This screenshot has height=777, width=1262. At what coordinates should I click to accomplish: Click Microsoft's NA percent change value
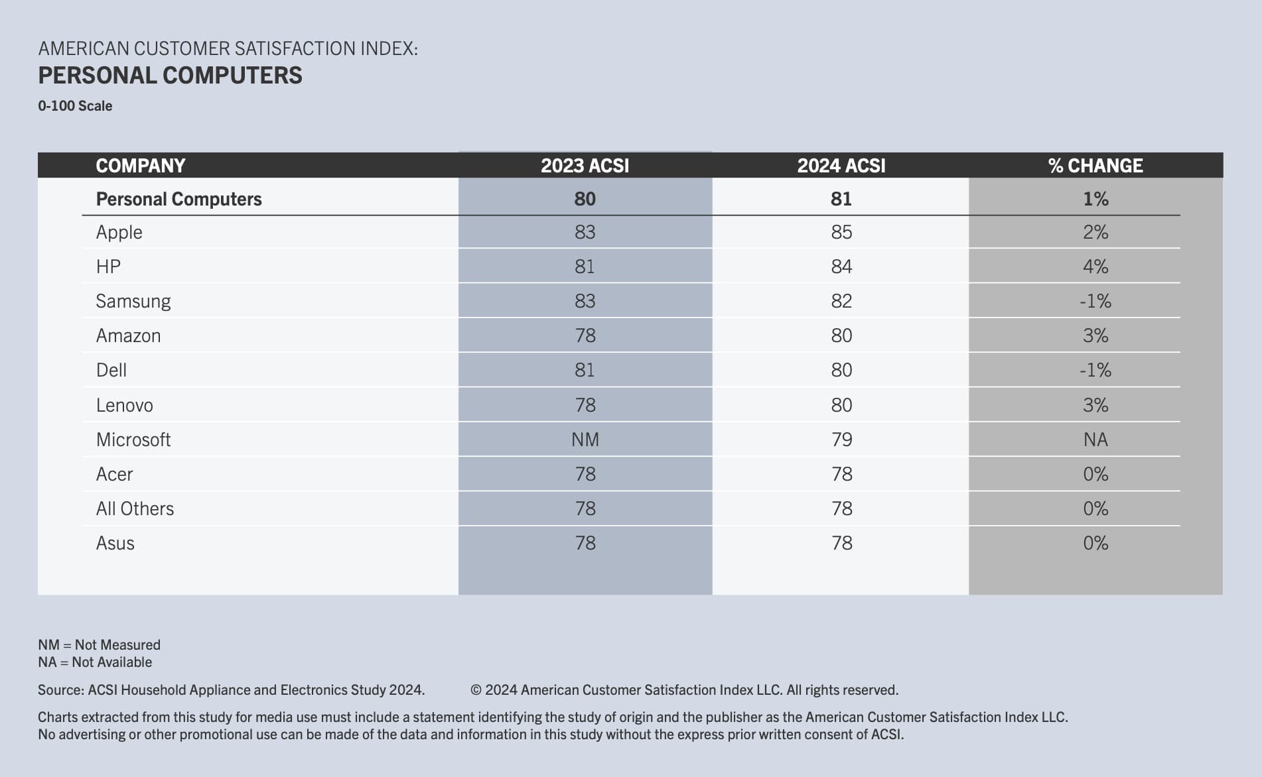tap(1095, 440)
